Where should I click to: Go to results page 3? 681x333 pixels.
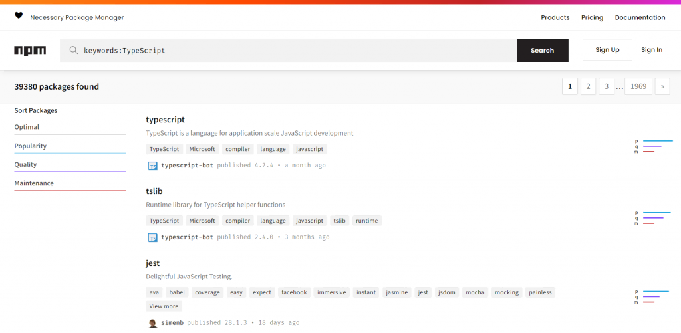pyautogui.click(x=607, y=86)
